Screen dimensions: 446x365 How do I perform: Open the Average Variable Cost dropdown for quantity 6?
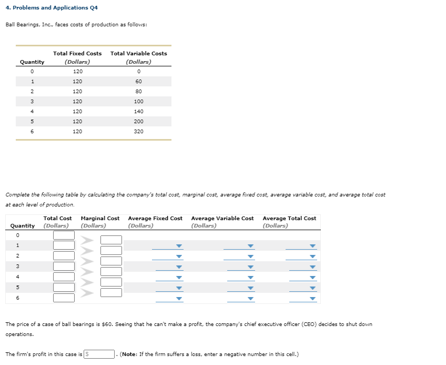250,298
